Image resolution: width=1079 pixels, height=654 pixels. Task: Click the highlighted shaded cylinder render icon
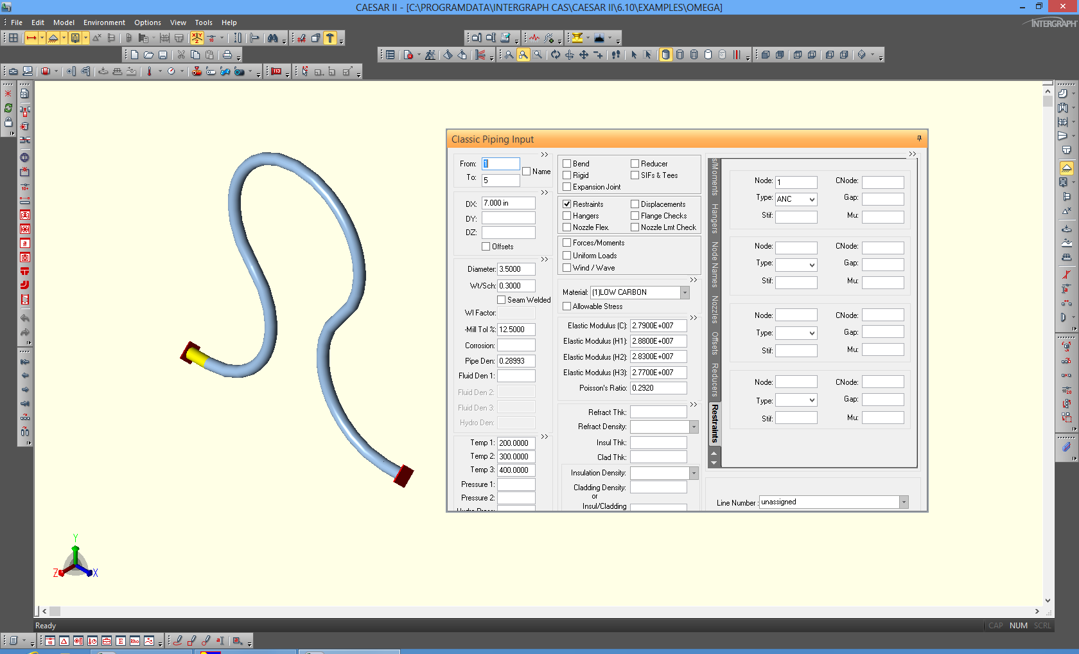(665, 55)
